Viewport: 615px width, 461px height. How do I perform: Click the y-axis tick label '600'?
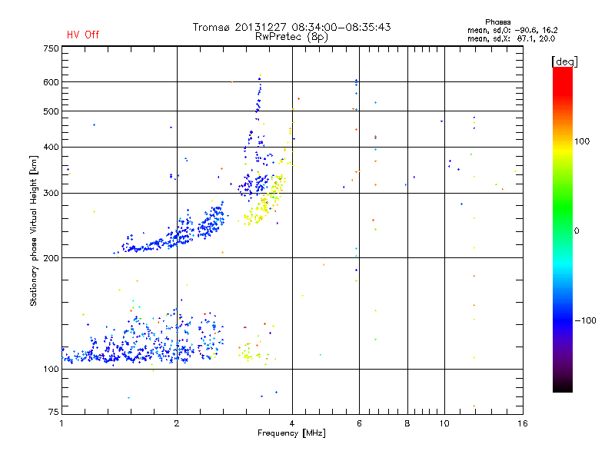pyautogui.click(x=51, y=82)
